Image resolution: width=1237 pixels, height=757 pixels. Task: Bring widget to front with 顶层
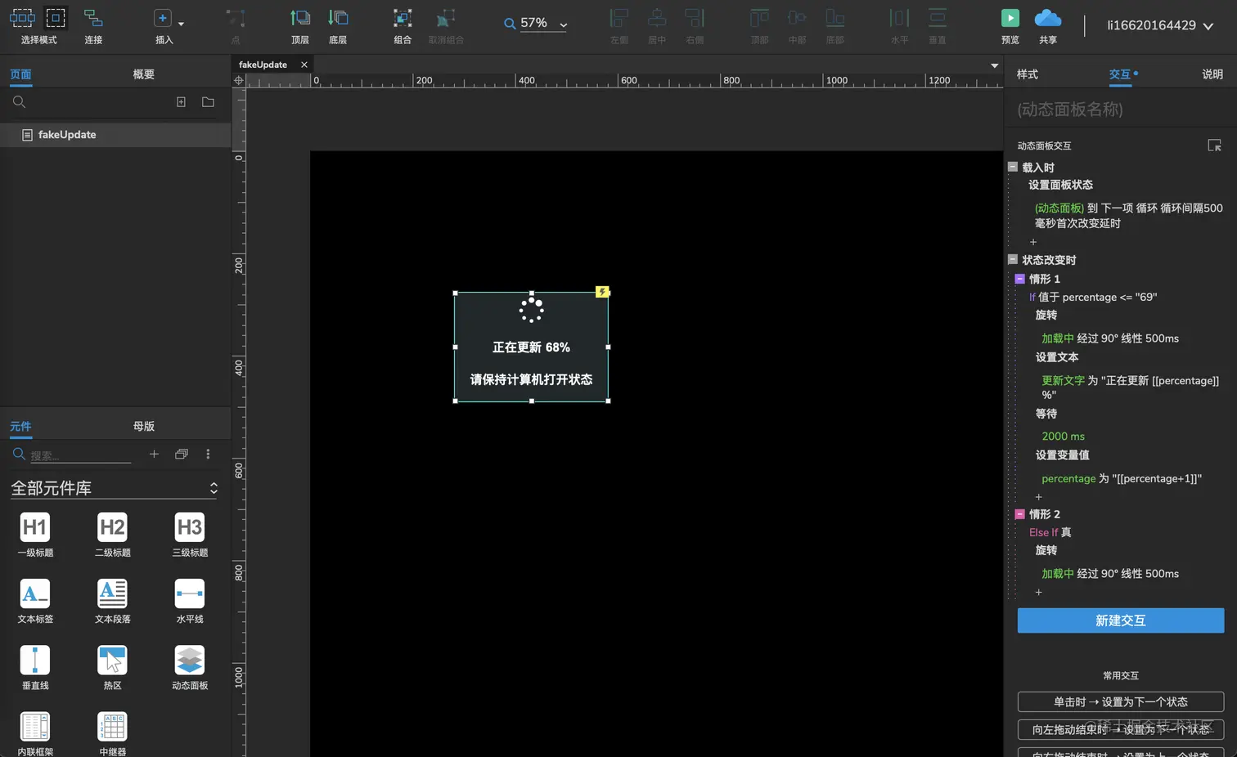point(300,18)
